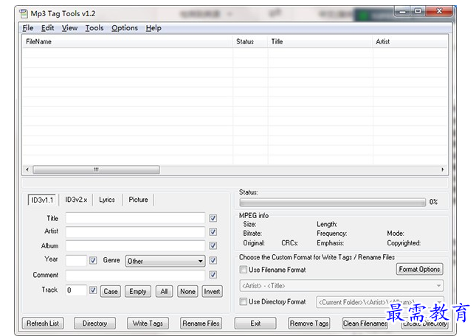Open the Help menu
Image resolution: width=476 pixels, height=336 pixels.
[154, 28]
